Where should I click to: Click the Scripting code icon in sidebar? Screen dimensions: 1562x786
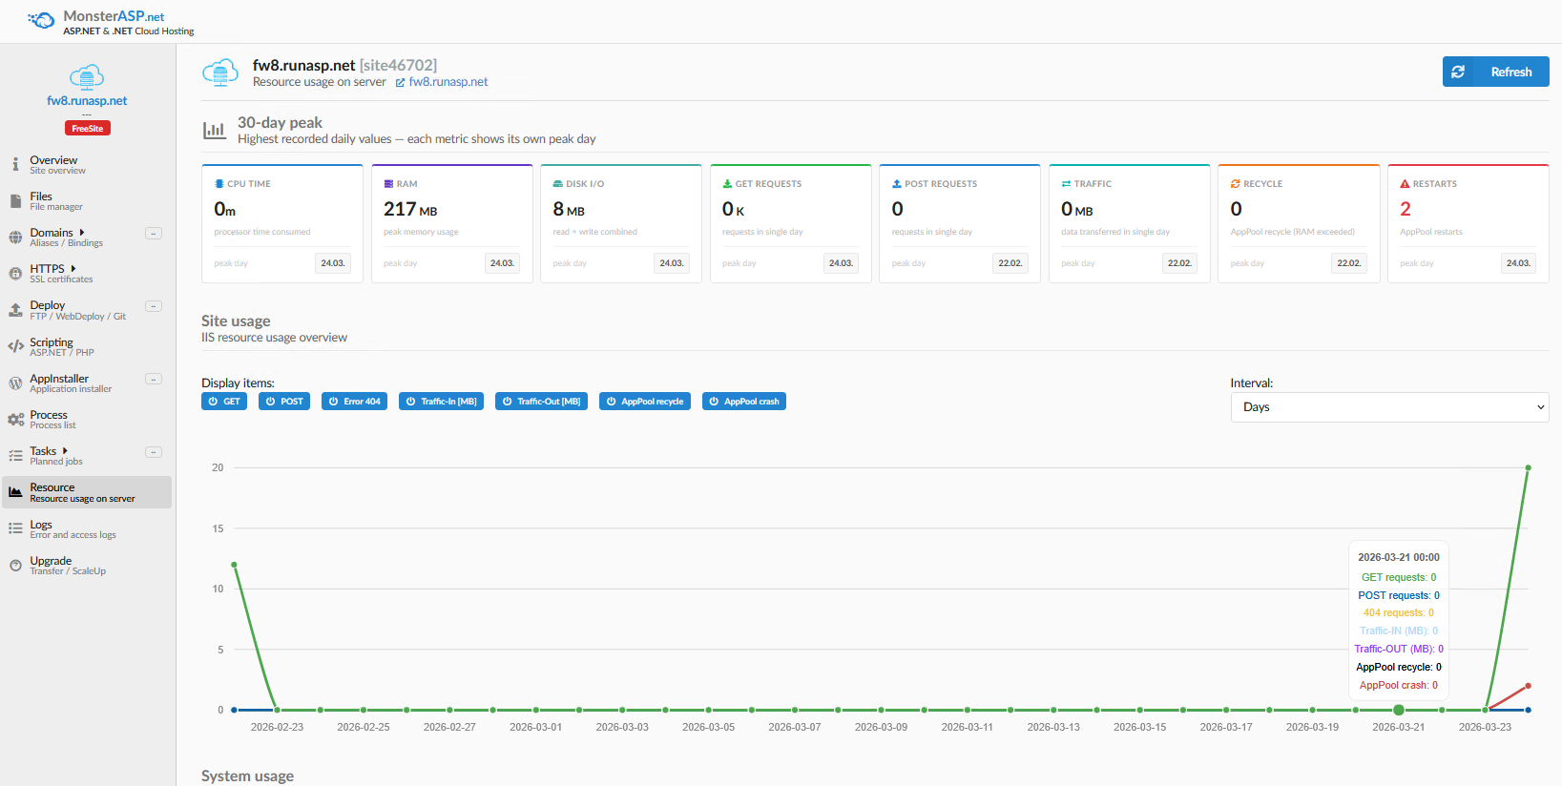(x=15, y=346)
